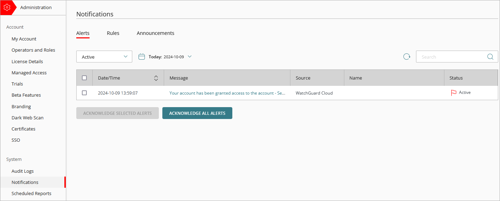Image resolution: width=500 pixels, height=201 pixels.
Task: Check the checkbox for the WatchGuard Cloud alert
Action: tap(84, 93)
